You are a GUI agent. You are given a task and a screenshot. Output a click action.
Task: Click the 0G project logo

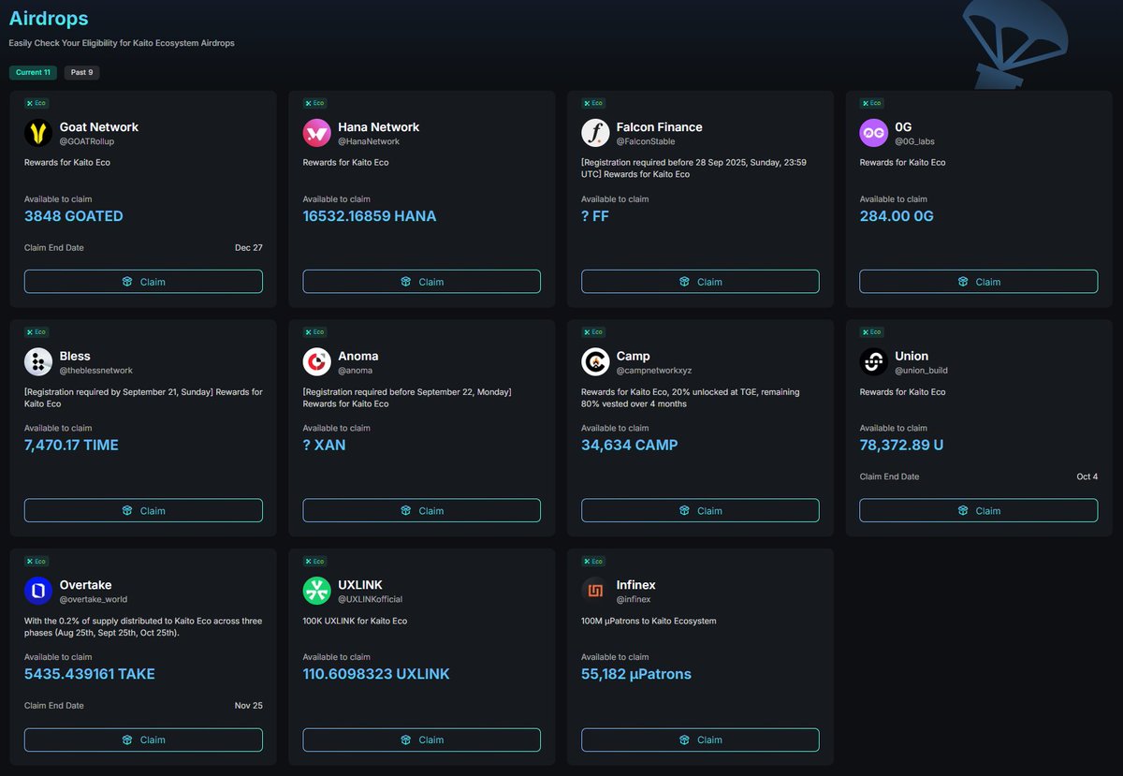(873, 132)
